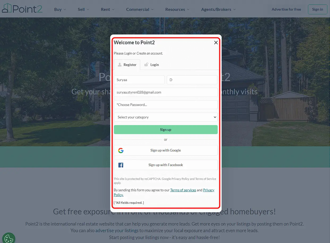
Task: Click the Point2 logo
Action: [22, 9]
